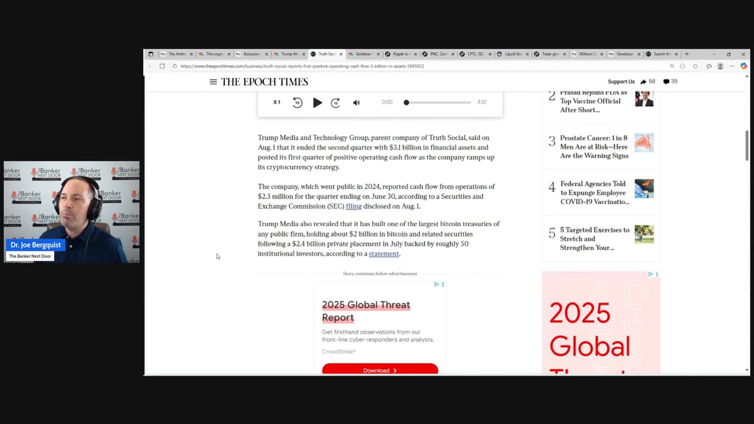The height and width of the screenshot is (424, 754).
Task: Open Prostate Cancer risk article
Action: [594, 147]
